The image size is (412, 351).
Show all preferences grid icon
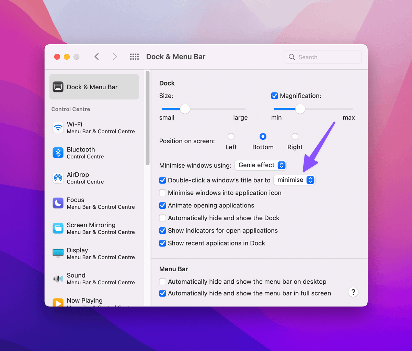[x=134, y=57]
